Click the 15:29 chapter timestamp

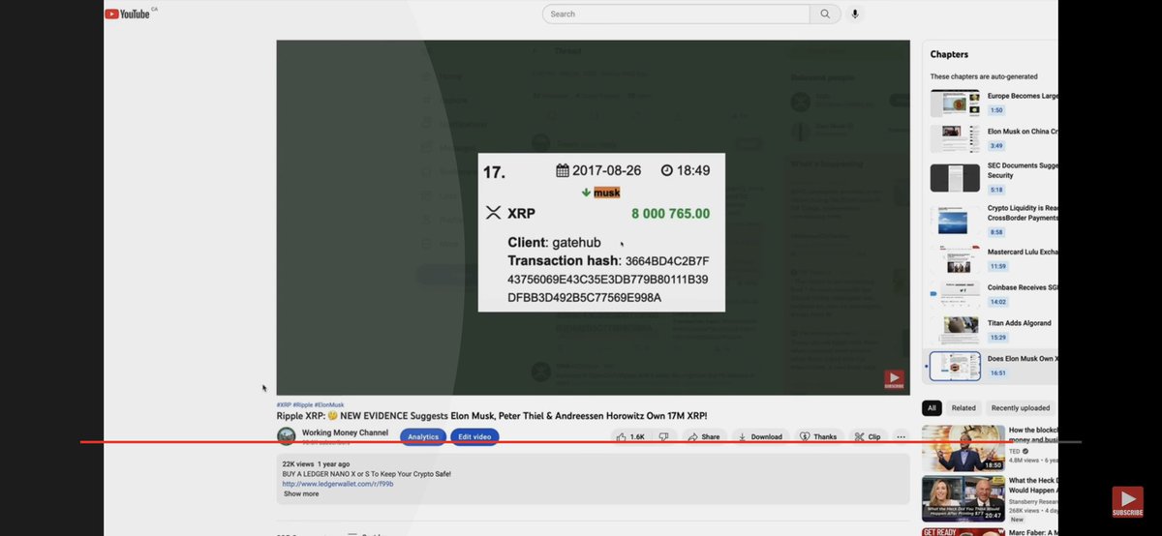tap(997, 338)
